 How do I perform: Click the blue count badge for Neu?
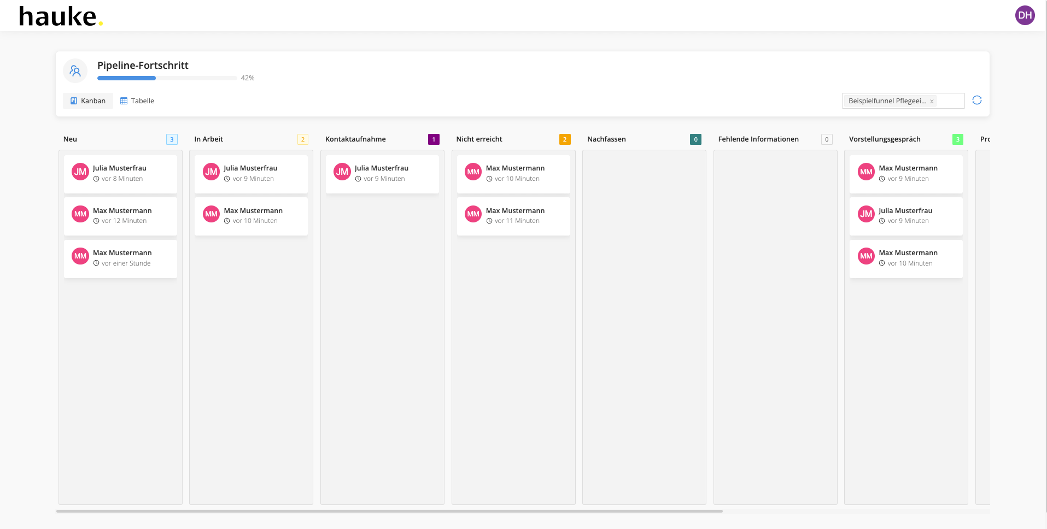pos(172,139)
